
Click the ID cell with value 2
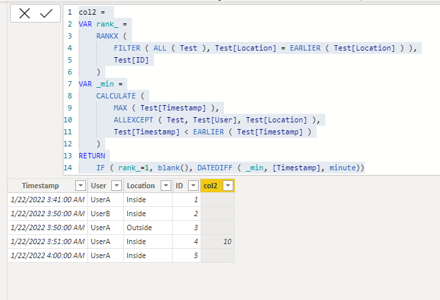[x=187, y=214]
